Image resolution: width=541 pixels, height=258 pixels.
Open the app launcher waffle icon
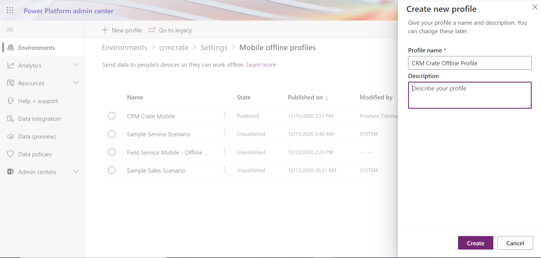click(x=10, y=10)
